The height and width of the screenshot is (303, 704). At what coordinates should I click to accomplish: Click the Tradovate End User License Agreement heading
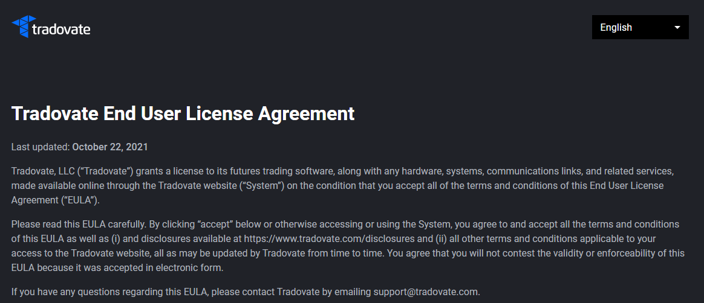(x=183, y=113)
